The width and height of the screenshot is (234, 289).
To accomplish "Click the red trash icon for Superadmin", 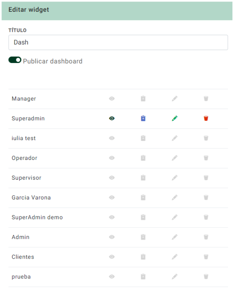I will click(206, 118).
